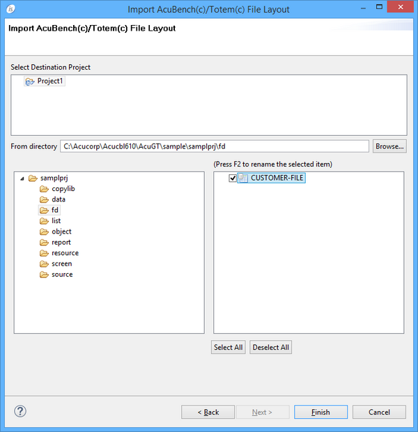Select the Project1 project icon

(x=30, y=82)
